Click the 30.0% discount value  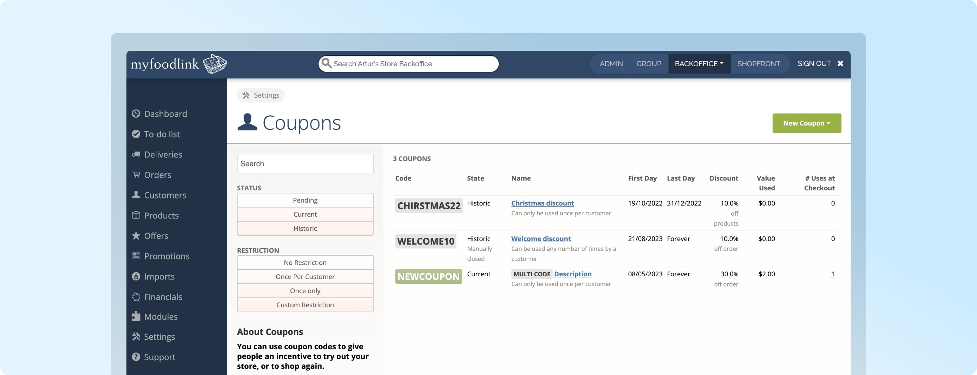(729, 274)
